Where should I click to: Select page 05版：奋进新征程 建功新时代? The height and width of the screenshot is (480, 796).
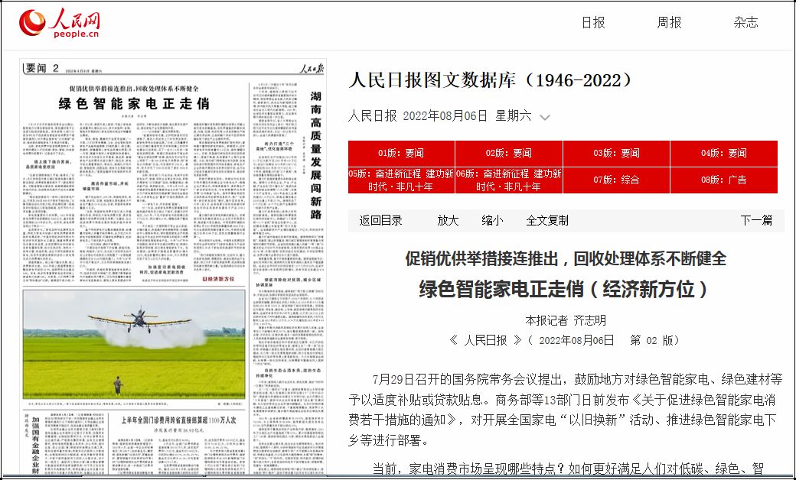401,180
